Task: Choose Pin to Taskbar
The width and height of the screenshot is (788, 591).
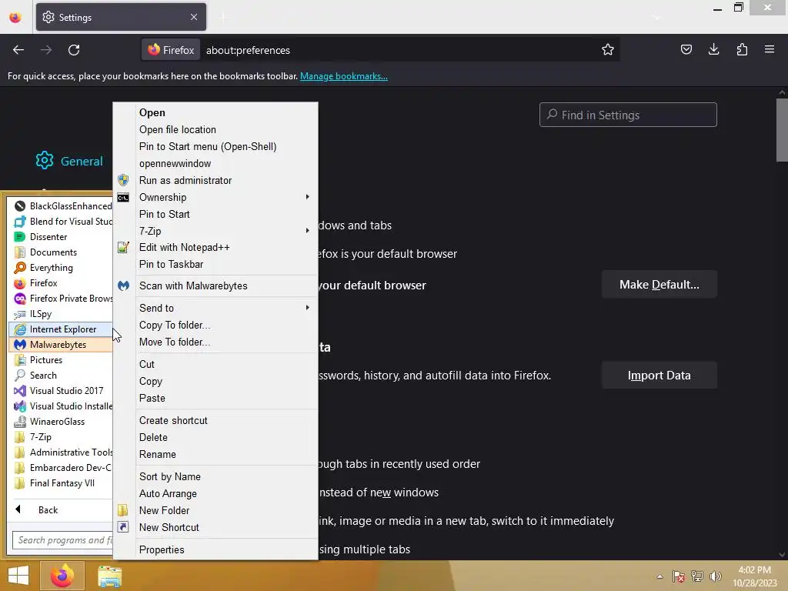Action: point(215,265)
